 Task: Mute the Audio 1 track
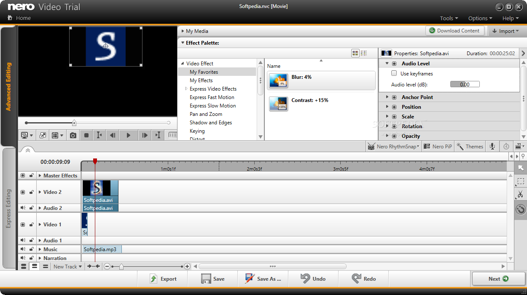click(23, 240)
